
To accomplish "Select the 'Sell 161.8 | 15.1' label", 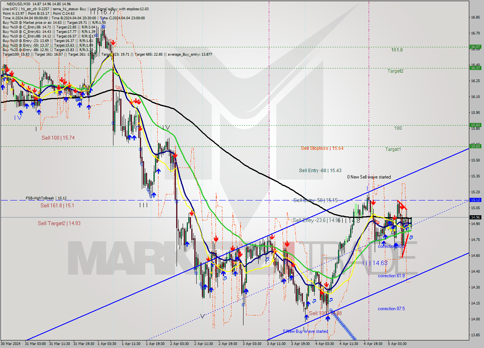I will point(57,205).
